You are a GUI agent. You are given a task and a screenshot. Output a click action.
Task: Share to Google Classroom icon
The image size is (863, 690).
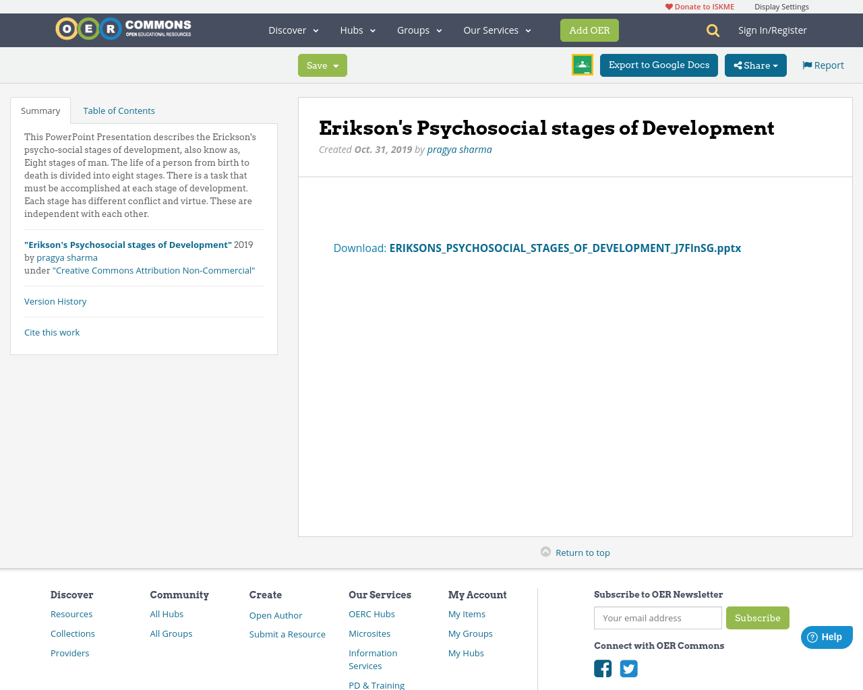click(583, 65)
